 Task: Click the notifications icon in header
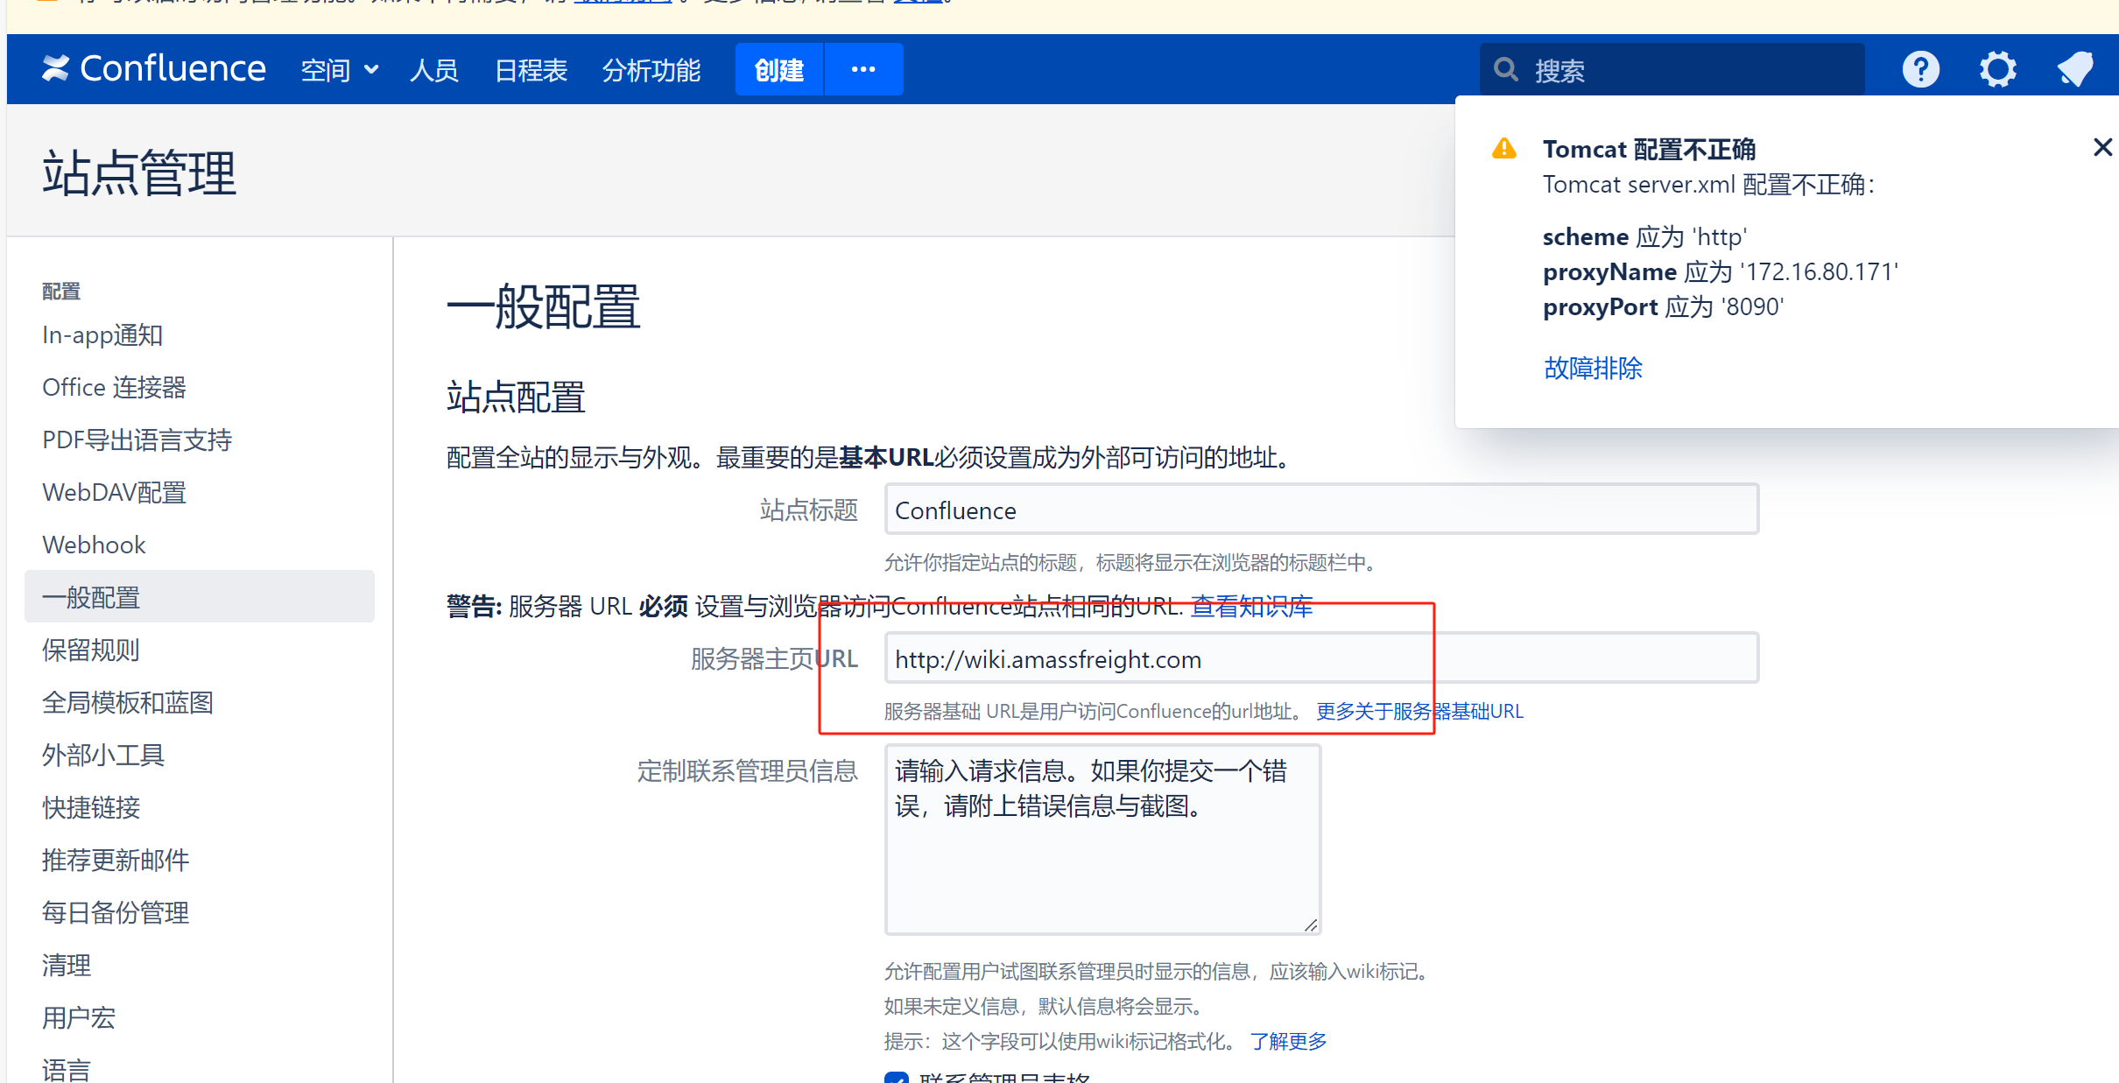tap(2074, 69)
